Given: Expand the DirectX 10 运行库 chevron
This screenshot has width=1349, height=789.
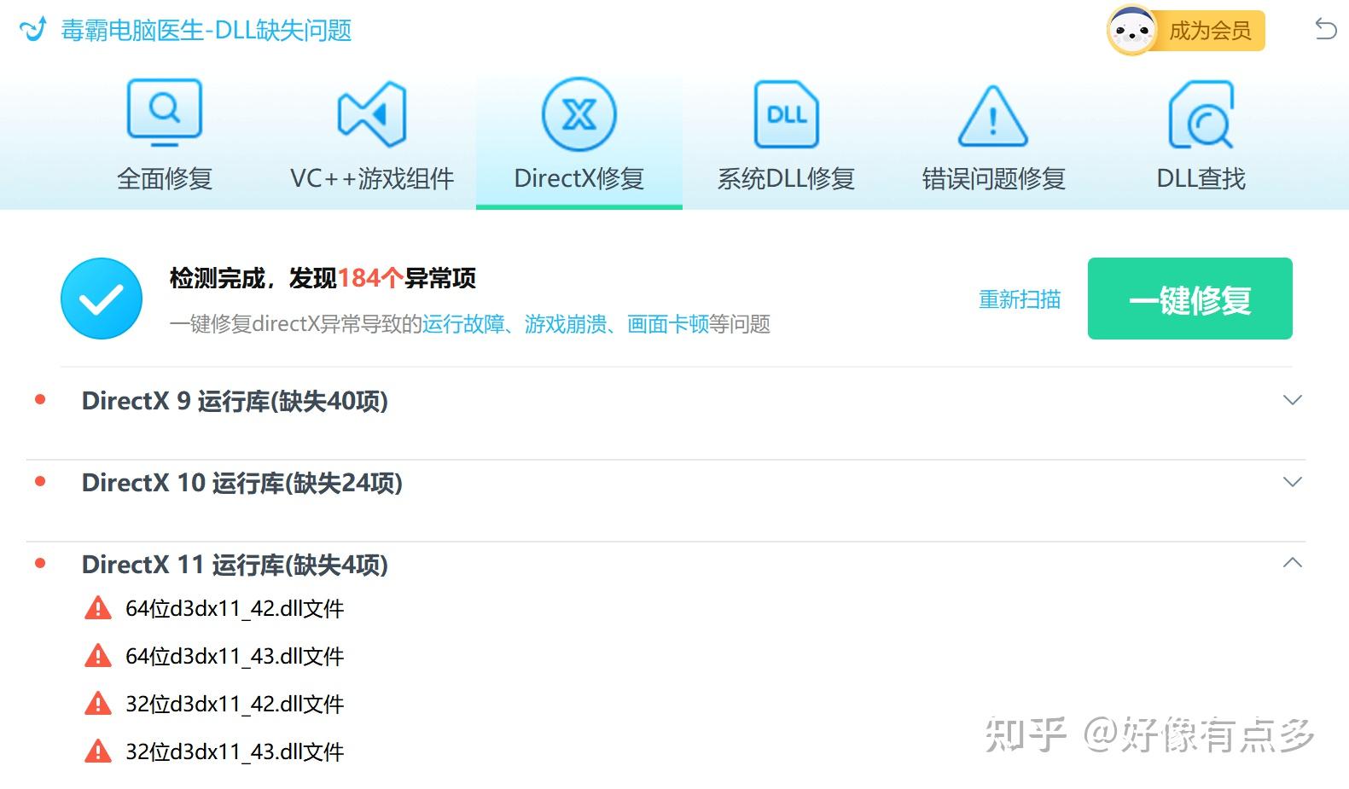Looking at the screenshot, I should pos(1293,482).
